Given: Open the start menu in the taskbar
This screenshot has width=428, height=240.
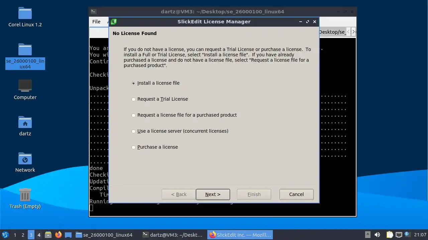Looking at the screenshot, I should pyautogui.click(x=5, y=235).
